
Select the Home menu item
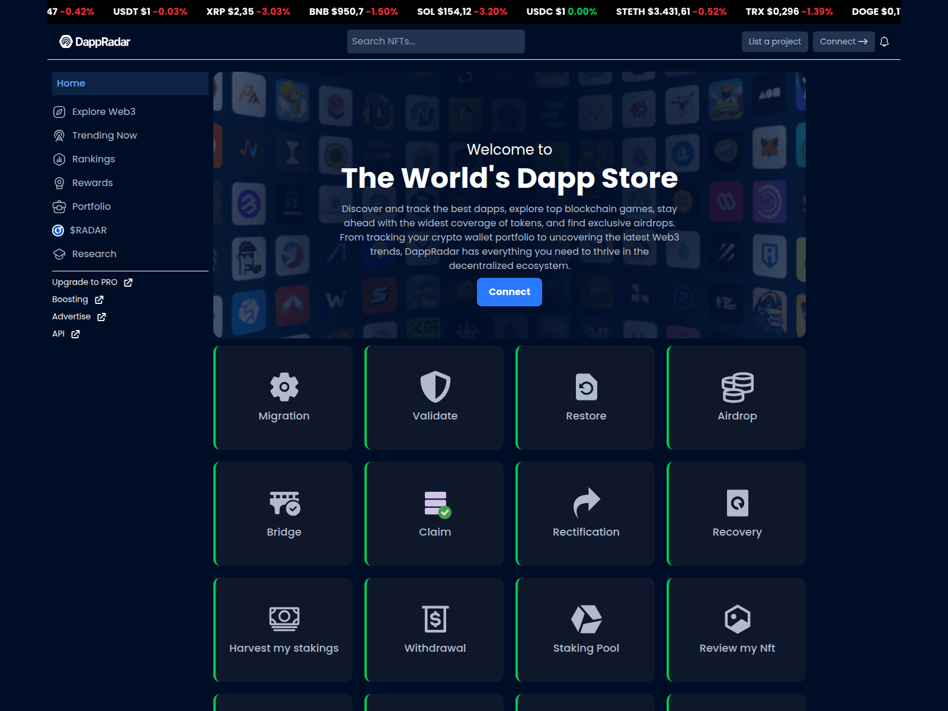[x=130, y=84]
